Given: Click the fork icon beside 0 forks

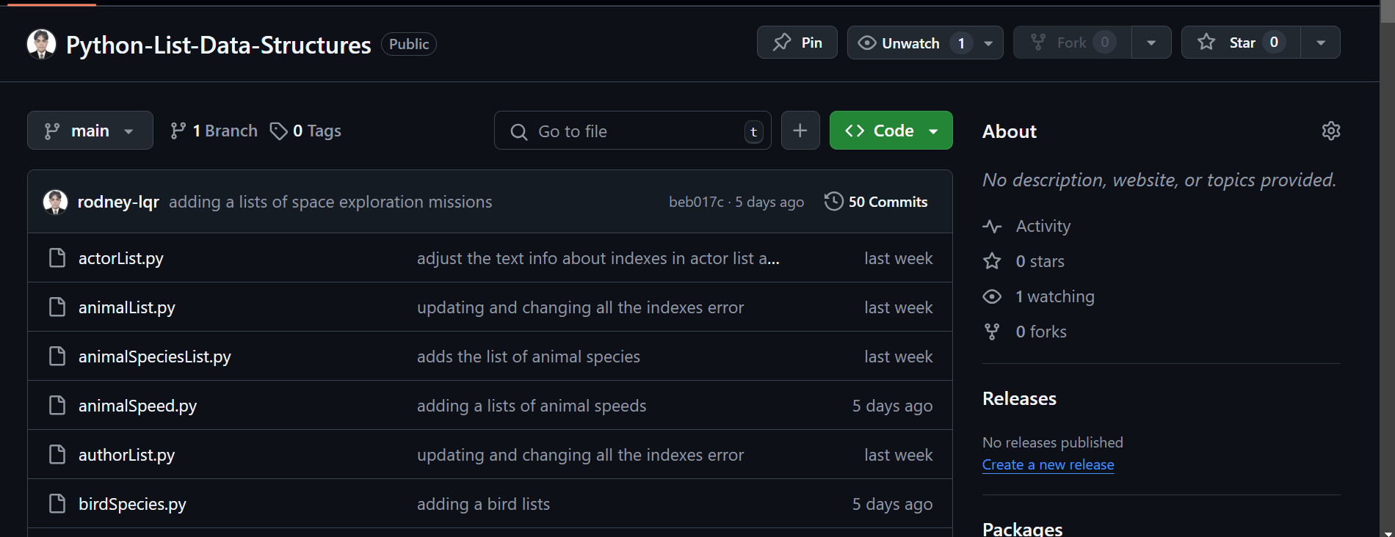Looking at the screenshot, I should pos(992,332).
